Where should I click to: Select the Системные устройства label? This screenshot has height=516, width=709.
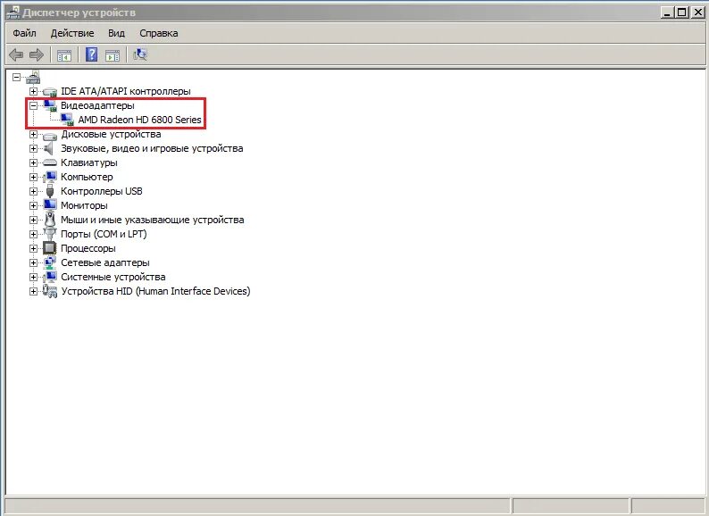point(113,277)
